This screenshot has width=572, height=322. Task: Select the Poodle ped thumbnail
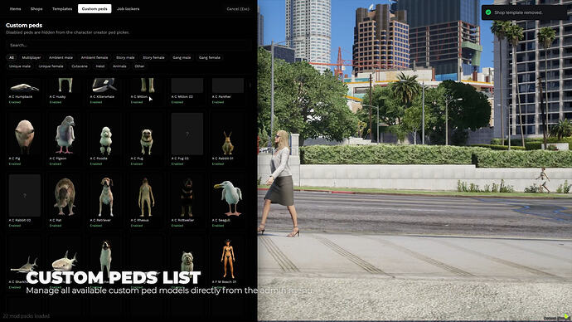[106, 134]
